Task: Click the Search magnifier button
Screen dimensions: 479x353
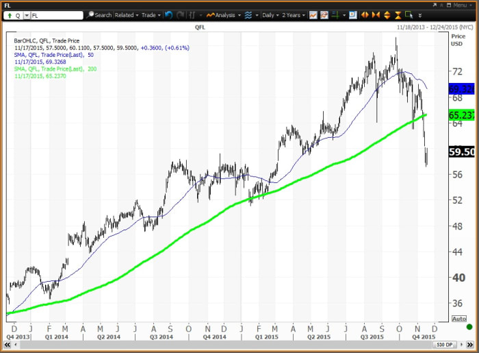Action: point(99,15)
